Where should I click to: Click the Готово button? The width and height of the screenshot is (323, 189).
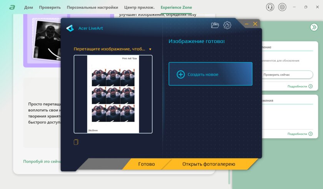coord(146,164)
